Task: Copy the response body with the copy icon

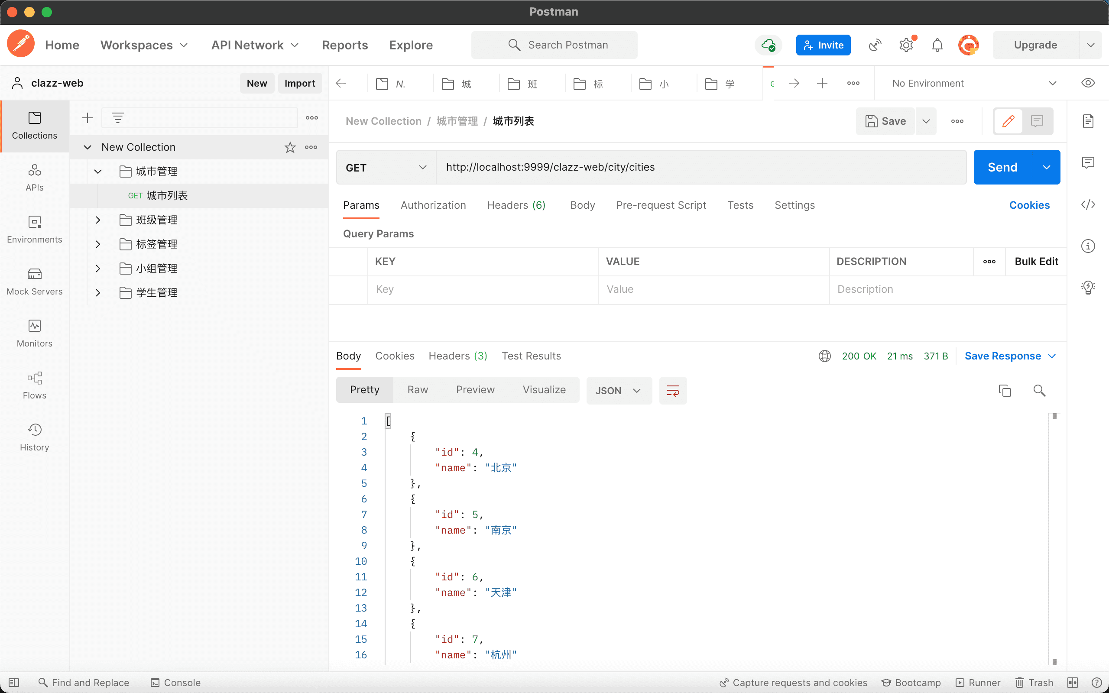Action: (1005, 391)
